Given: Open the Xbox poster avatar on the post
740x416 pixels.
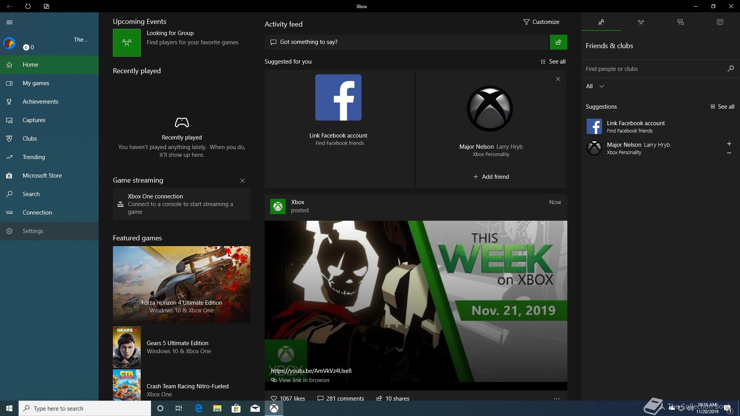Looking at the screenshot, I should (x=278, y=206).
